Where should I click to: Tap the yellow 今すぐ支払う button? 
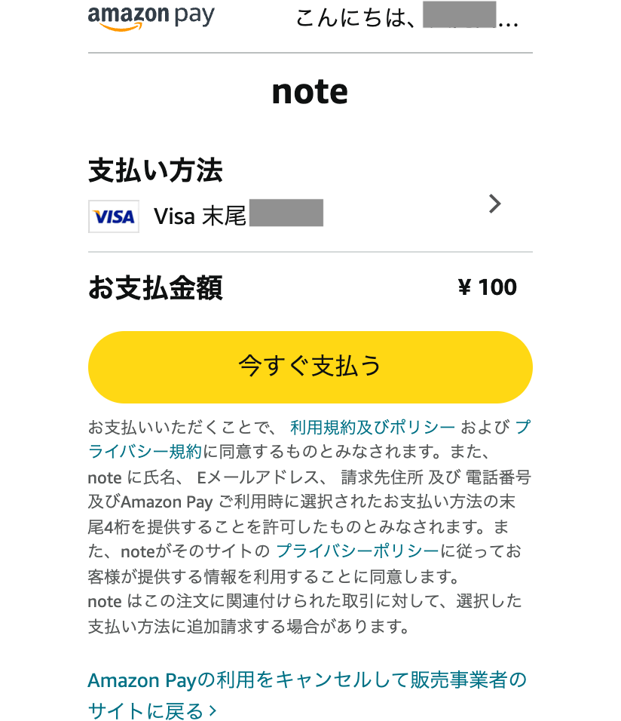[x=310, y=367]
